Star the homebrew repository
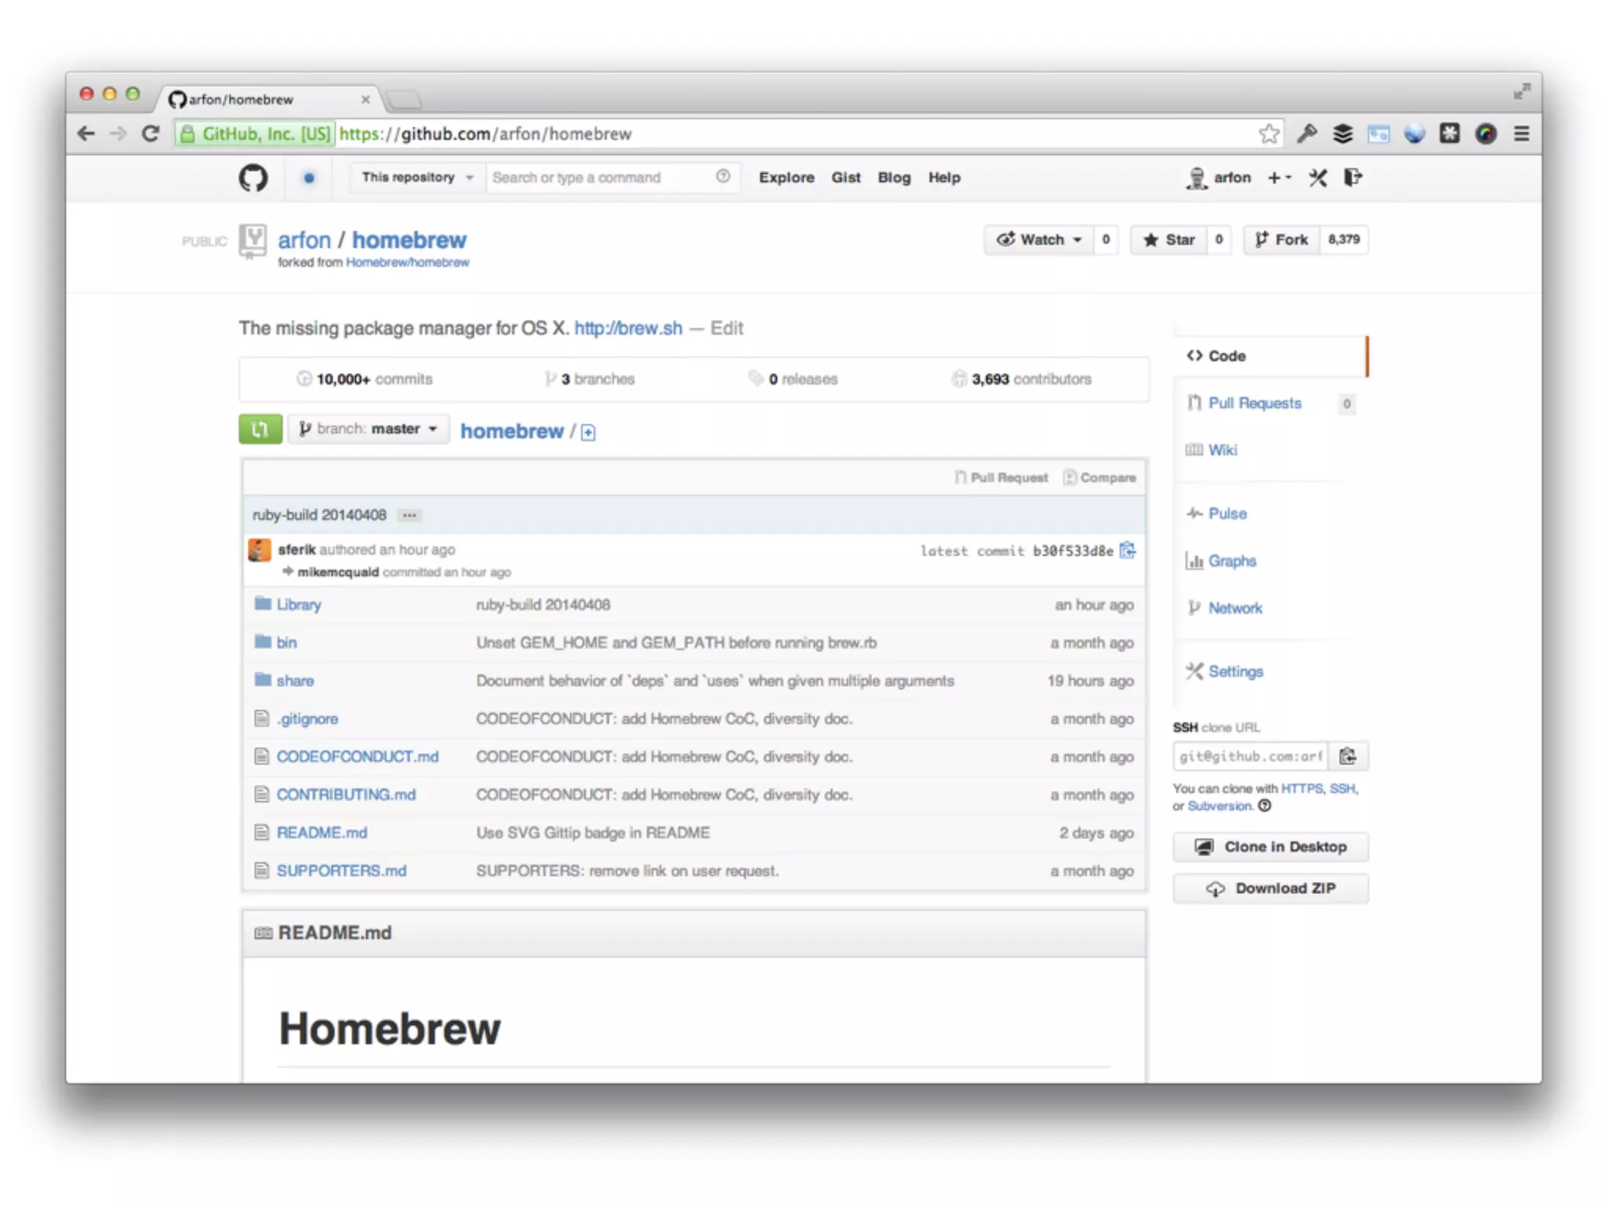 coord(1169,240)
